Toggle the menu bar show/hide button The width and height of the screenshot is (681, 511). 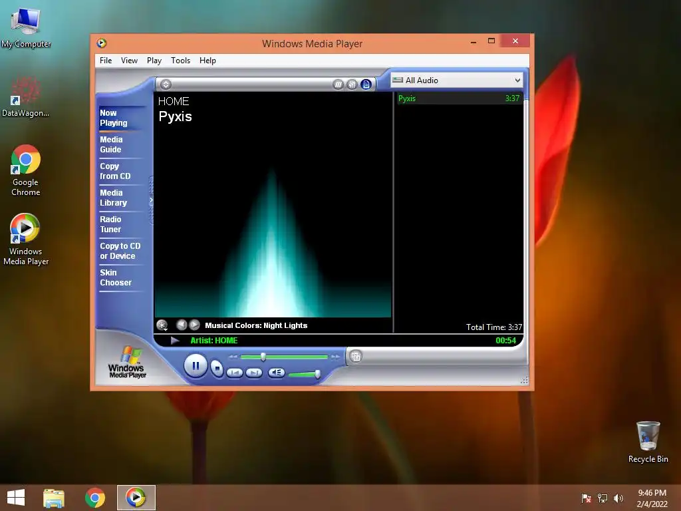point(166,85)
